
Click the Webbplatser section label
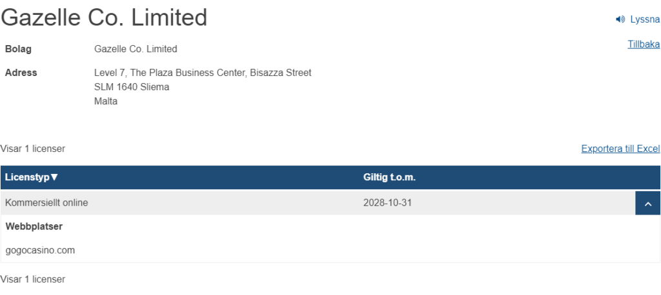click(x=34, y=226)
